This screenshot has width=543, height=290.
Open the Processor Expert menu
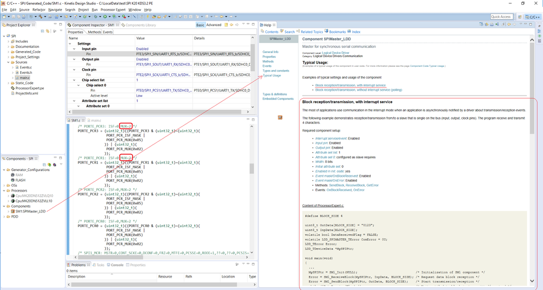click(x=113, y=10)
